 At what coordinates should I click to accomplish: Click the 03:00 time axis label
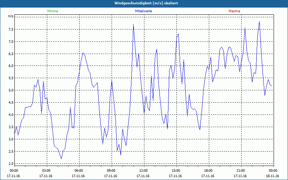pyautogui.click(x=46, y=171)
